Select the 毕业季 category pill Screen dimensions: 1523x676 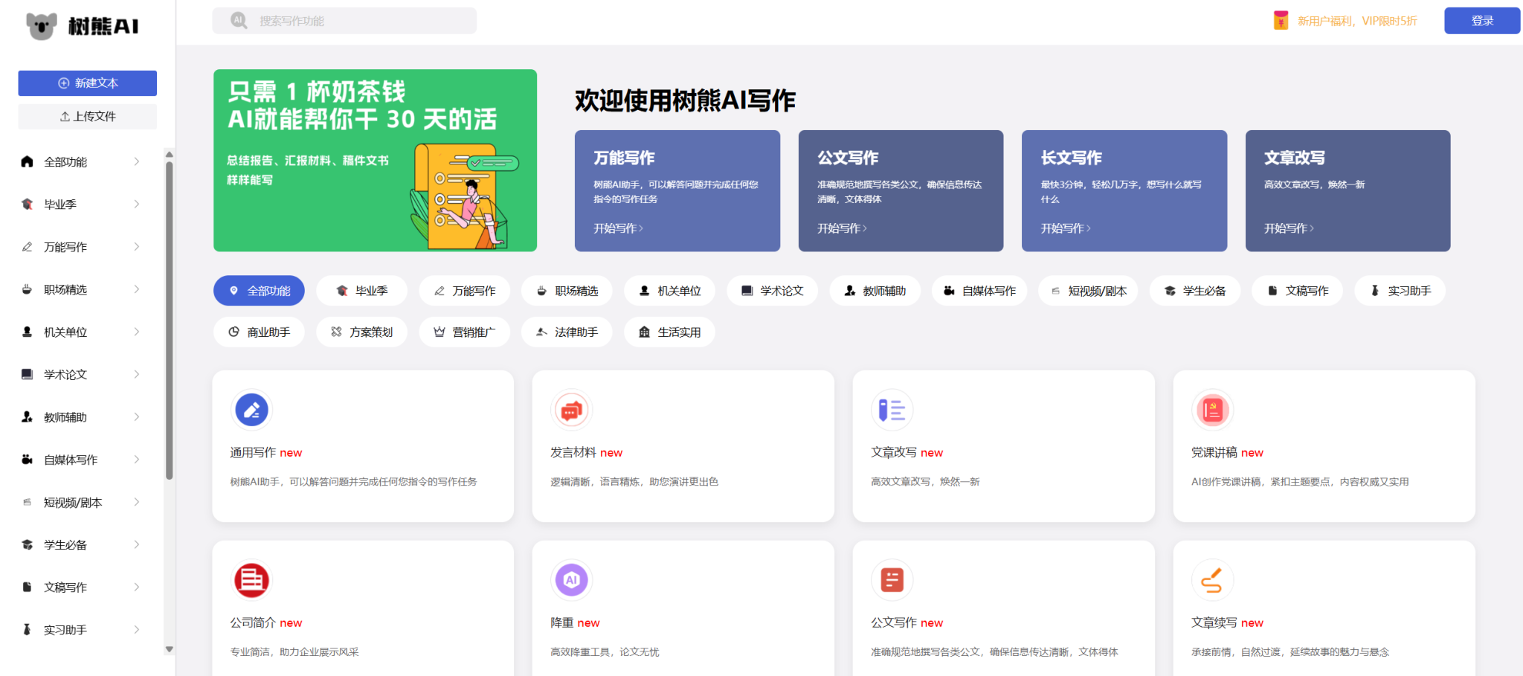click(x=361, y=291)
